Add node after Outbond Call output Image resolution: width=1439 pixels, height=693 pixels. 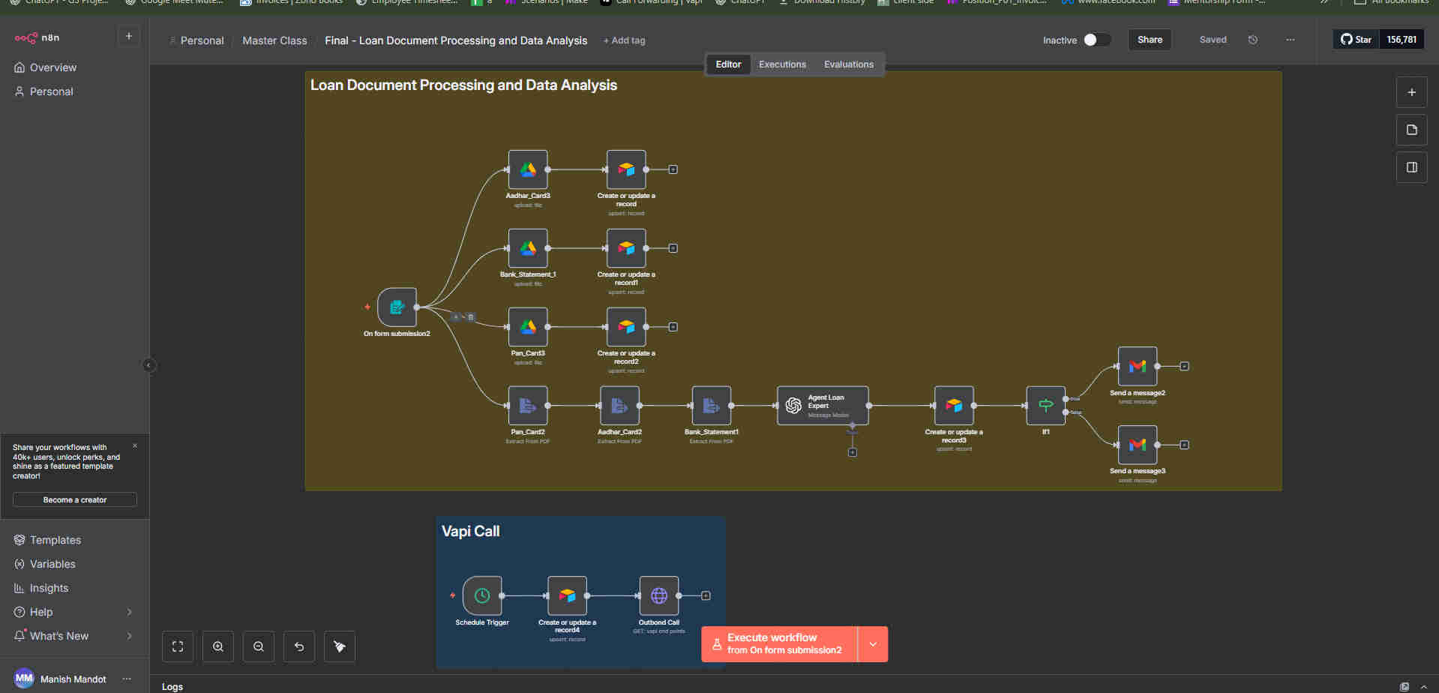coord(706,595)
